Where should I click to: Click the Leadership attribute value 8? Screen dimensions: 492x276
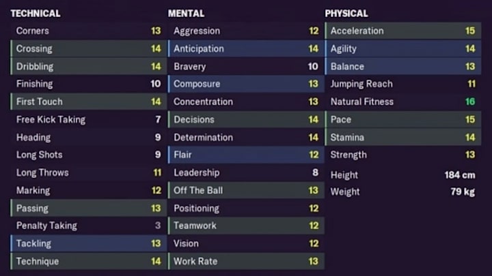(x=315, y=172)
